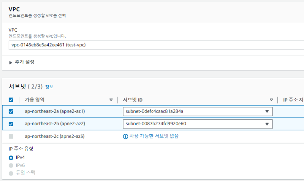Toggle the select-all subnets header checkbox

pyautogui.click(x=11, y=100)
